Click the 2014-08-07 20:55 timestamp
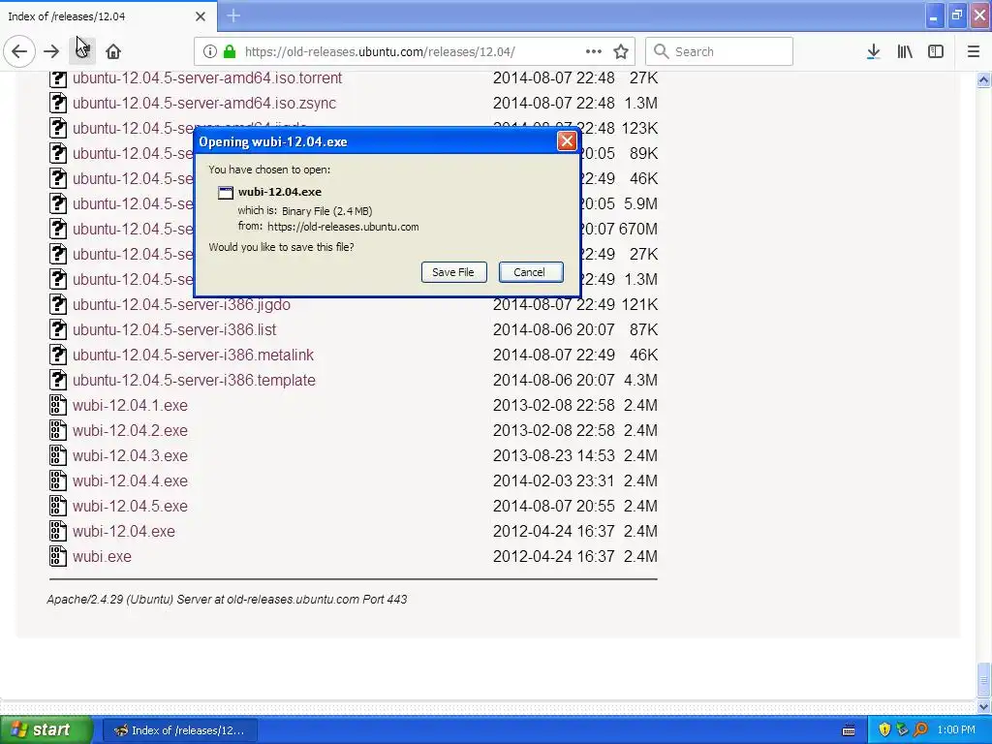The height and width of the screenshot is (744, 992). tap(553, 506)
